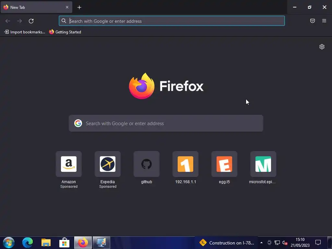Click the Start button on taskbar

9,243
